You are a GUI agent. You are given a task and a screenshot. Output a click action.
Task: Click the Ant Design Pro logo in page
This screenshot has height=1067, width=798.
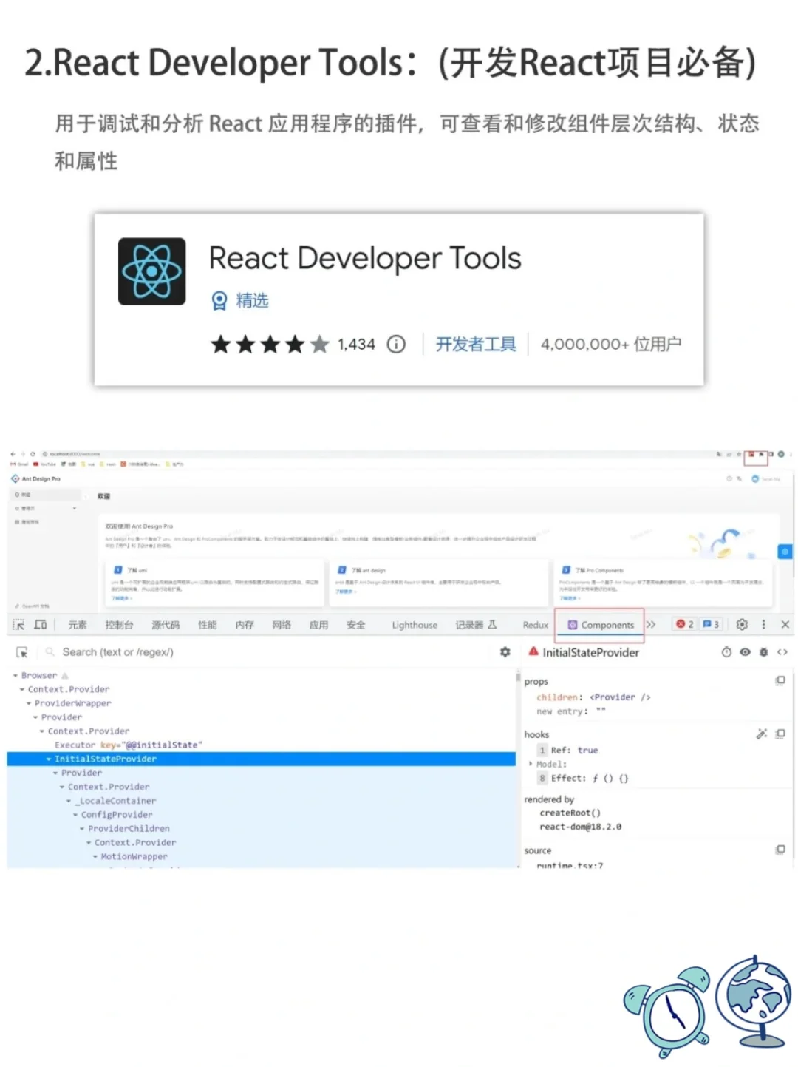point(36,479)
